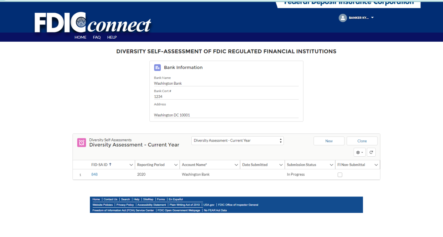
Task: Open the Diversity Assessment list view selector
Action: tap(237, 141)
